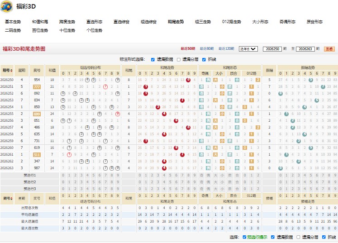This screenshot has height=243, width=338.
Task: Click period 2026256 row label
Action: pos(7,121)
